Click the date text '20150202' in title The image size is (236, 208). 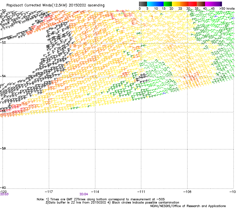coord(77,5)
